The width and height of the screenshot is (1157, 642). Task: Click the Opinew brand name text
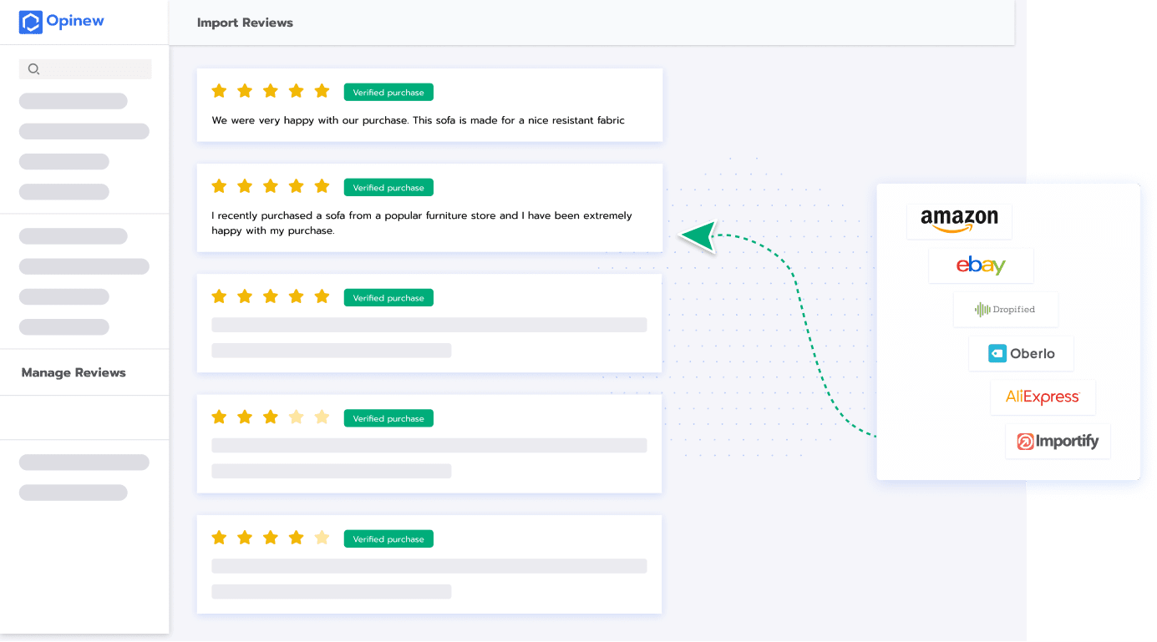point(75,22)
